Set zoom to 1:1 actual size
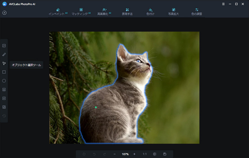The image size is (249, 158). 145,154
